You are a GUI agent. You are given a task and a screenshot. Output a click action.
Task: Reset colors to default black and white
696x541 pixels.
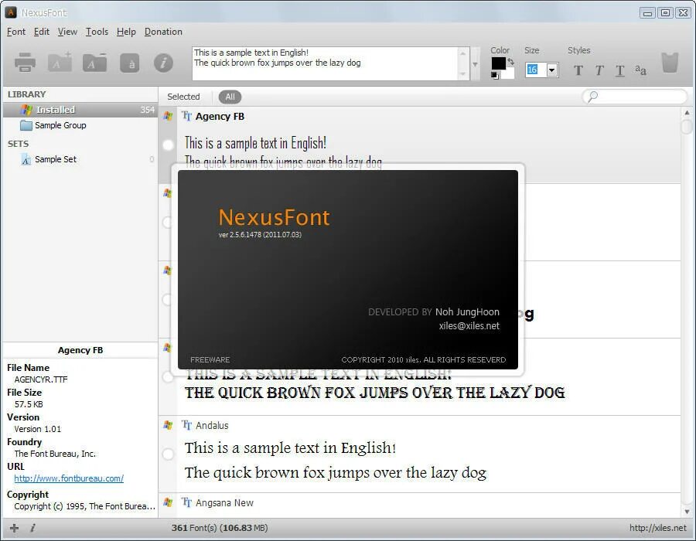coord(495,76)
